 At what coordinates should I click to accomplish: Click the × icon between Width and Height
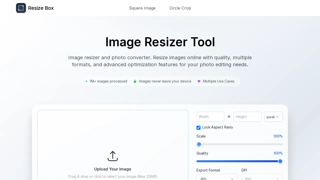click(x=229, y=116)
